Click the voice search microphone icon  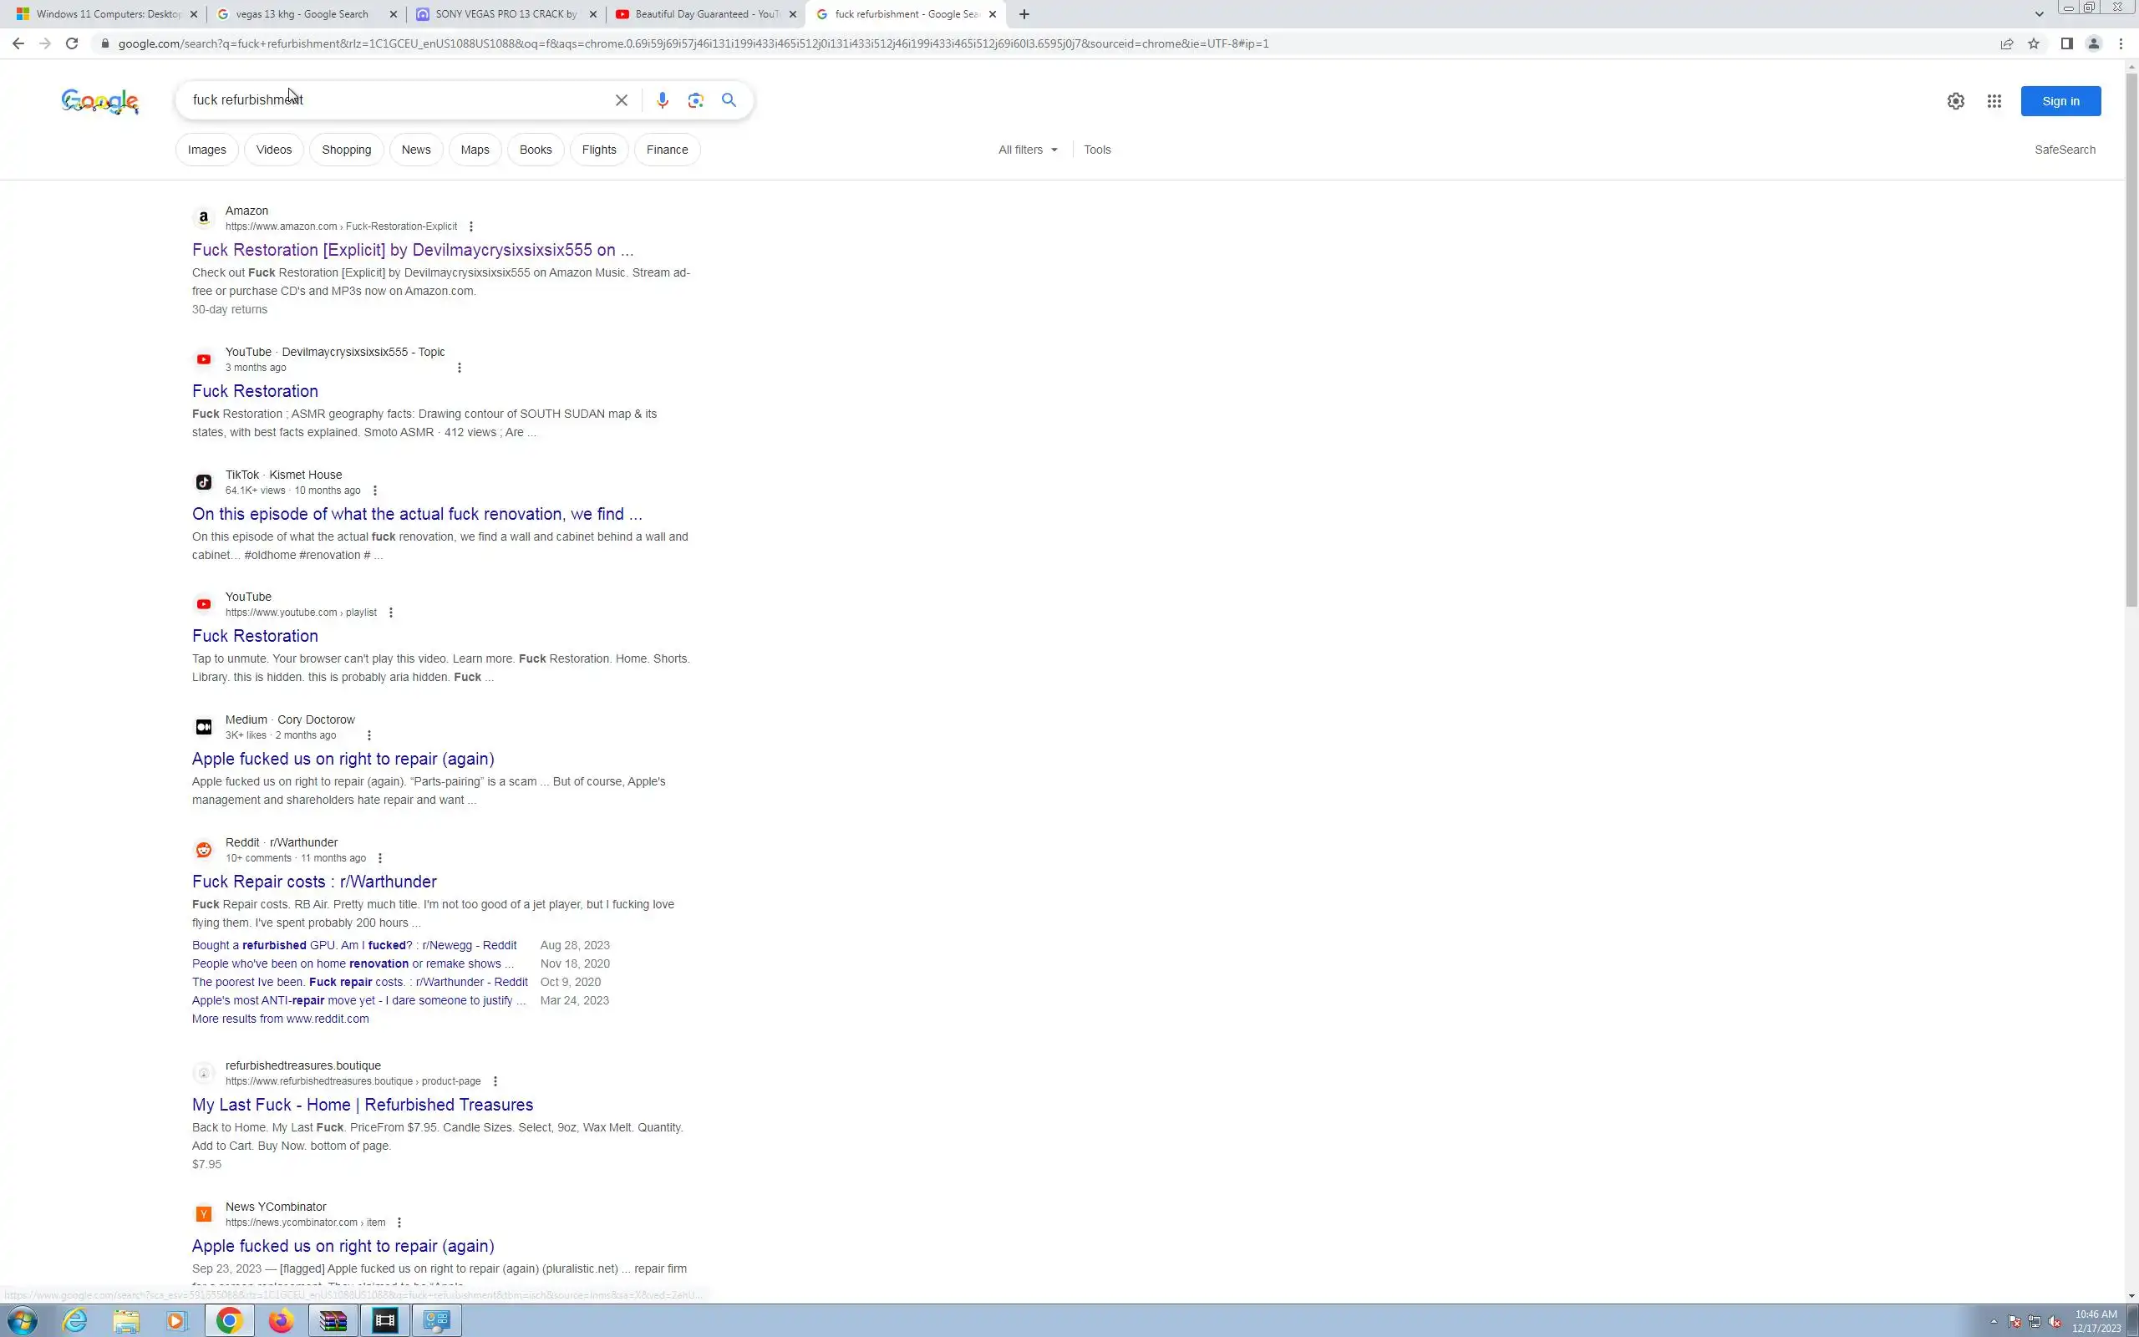coord(662,101)
